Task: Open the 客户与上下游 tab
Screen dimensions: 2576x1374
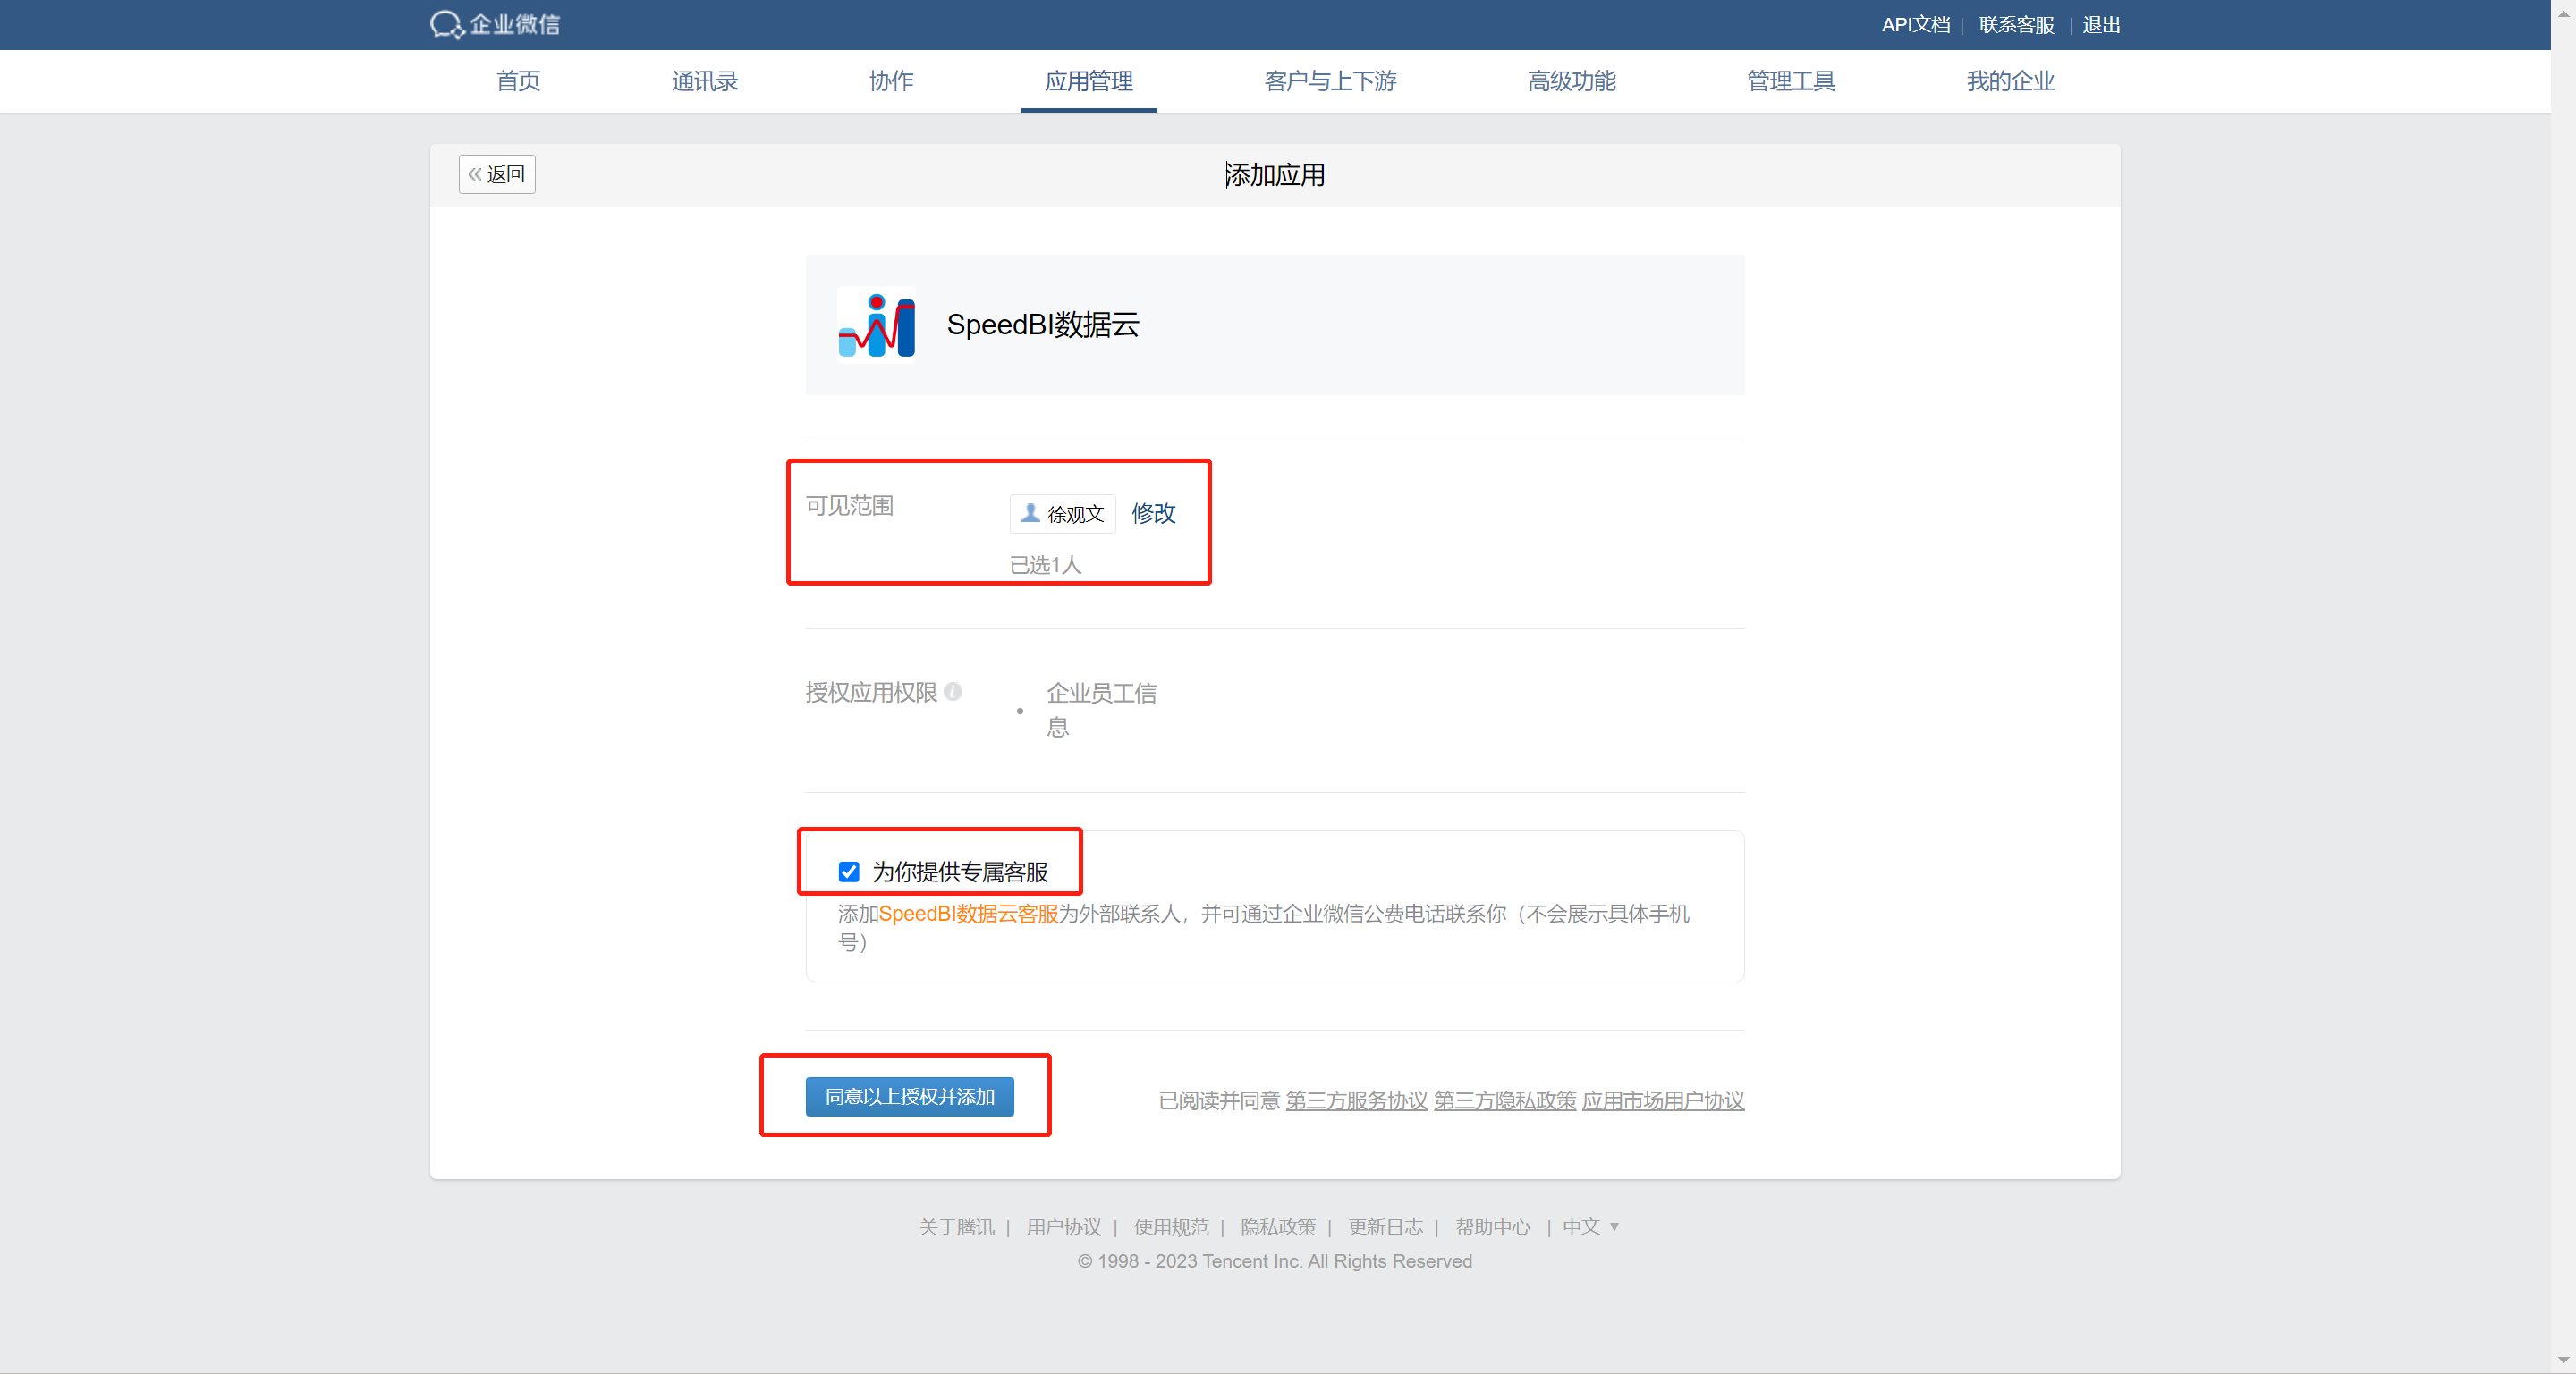Action: pyautogui.click(x=1330, y=81)
